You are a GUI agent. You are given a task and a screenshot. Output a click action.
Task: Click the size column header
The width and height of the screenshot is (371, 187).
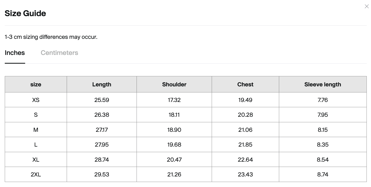36,85
